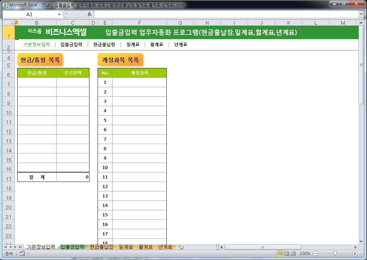Expand the Name Box dropdown arrow
The width and height of the screenshot is (367, 260).
59,15
